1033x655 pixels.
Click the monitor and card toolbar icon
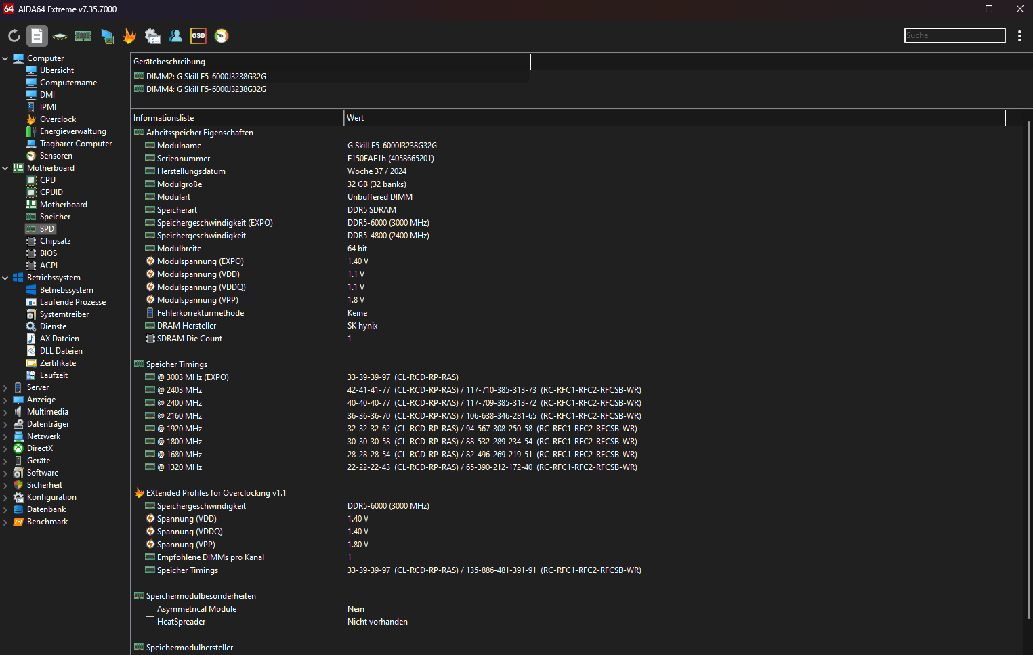107,36
